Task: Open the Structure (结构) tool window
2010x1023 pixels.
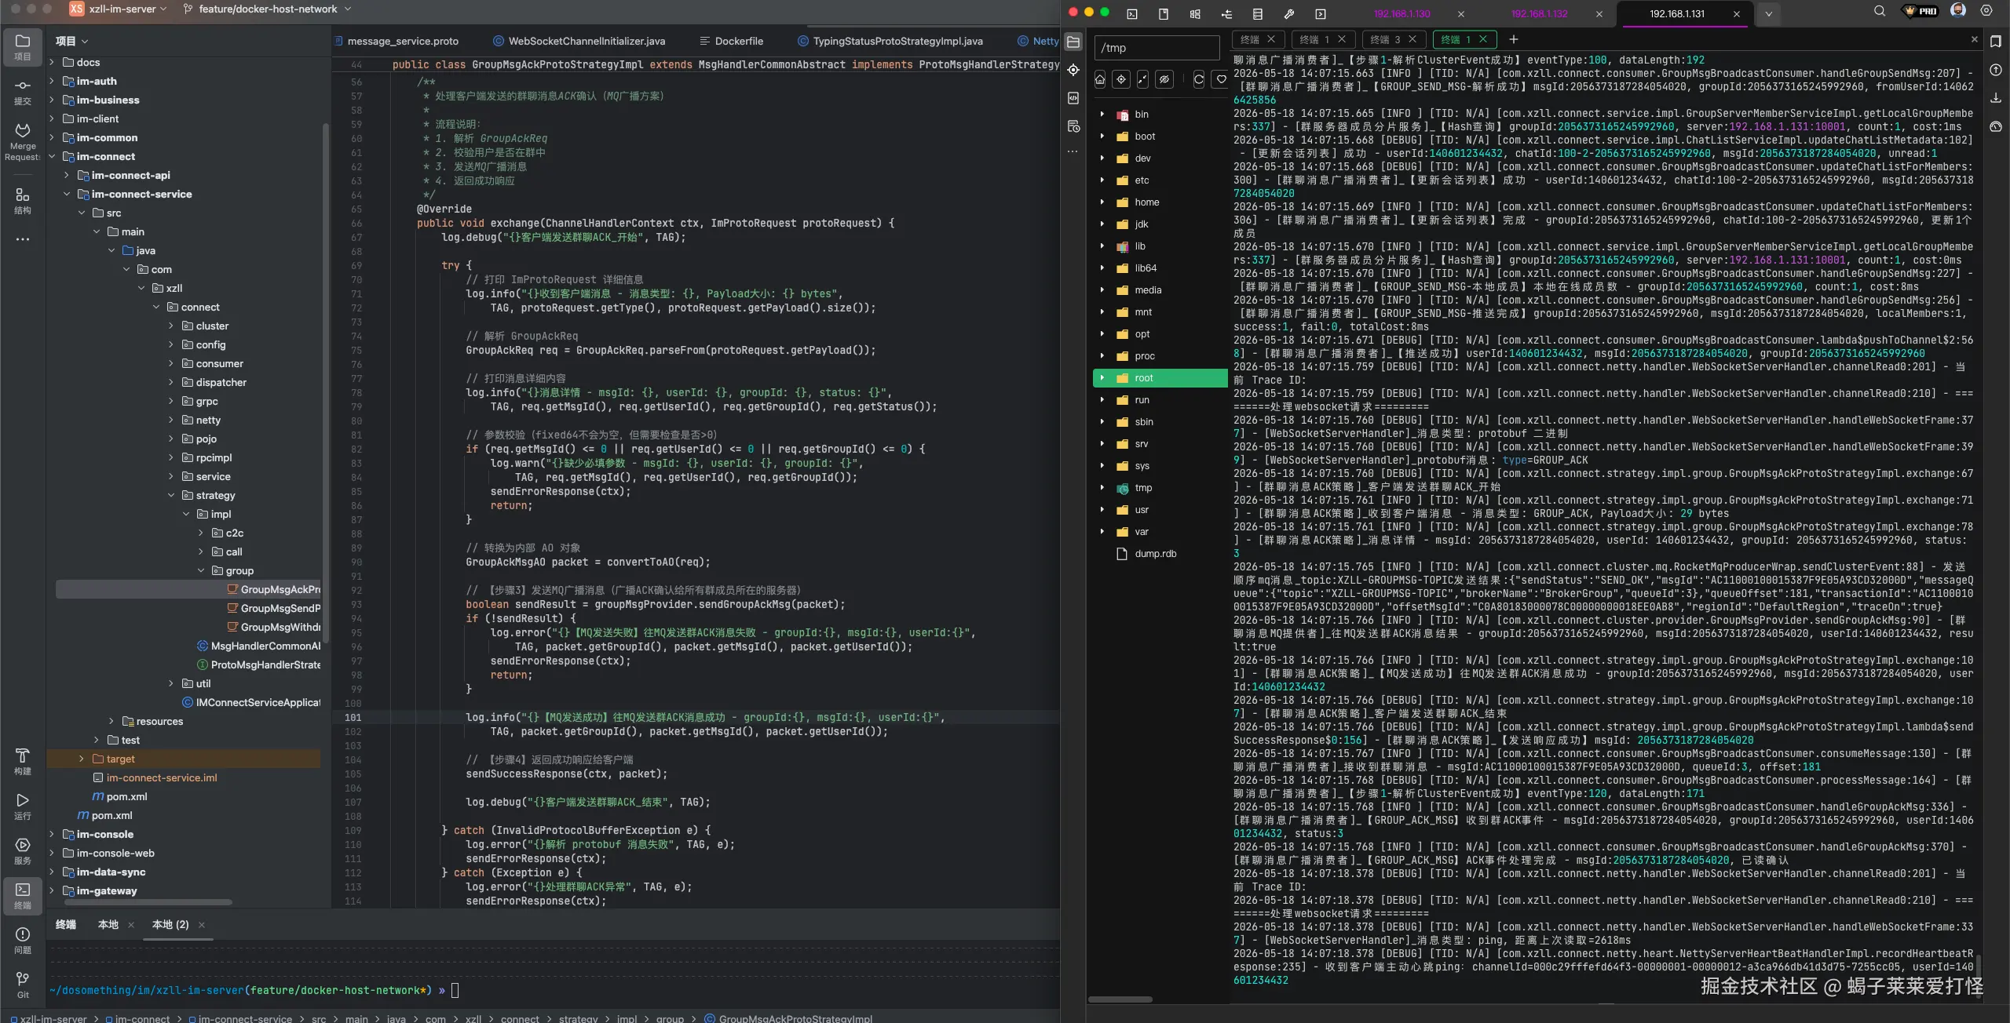Action: click(x=23, y=201)
